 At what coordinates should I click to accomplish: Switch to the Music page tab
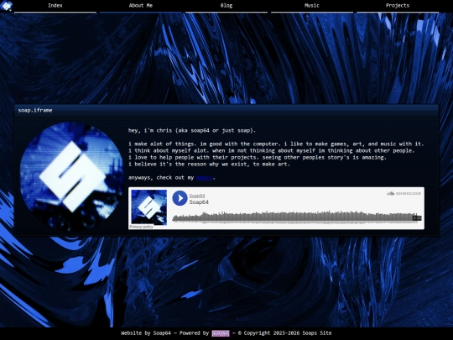point(312,6)
